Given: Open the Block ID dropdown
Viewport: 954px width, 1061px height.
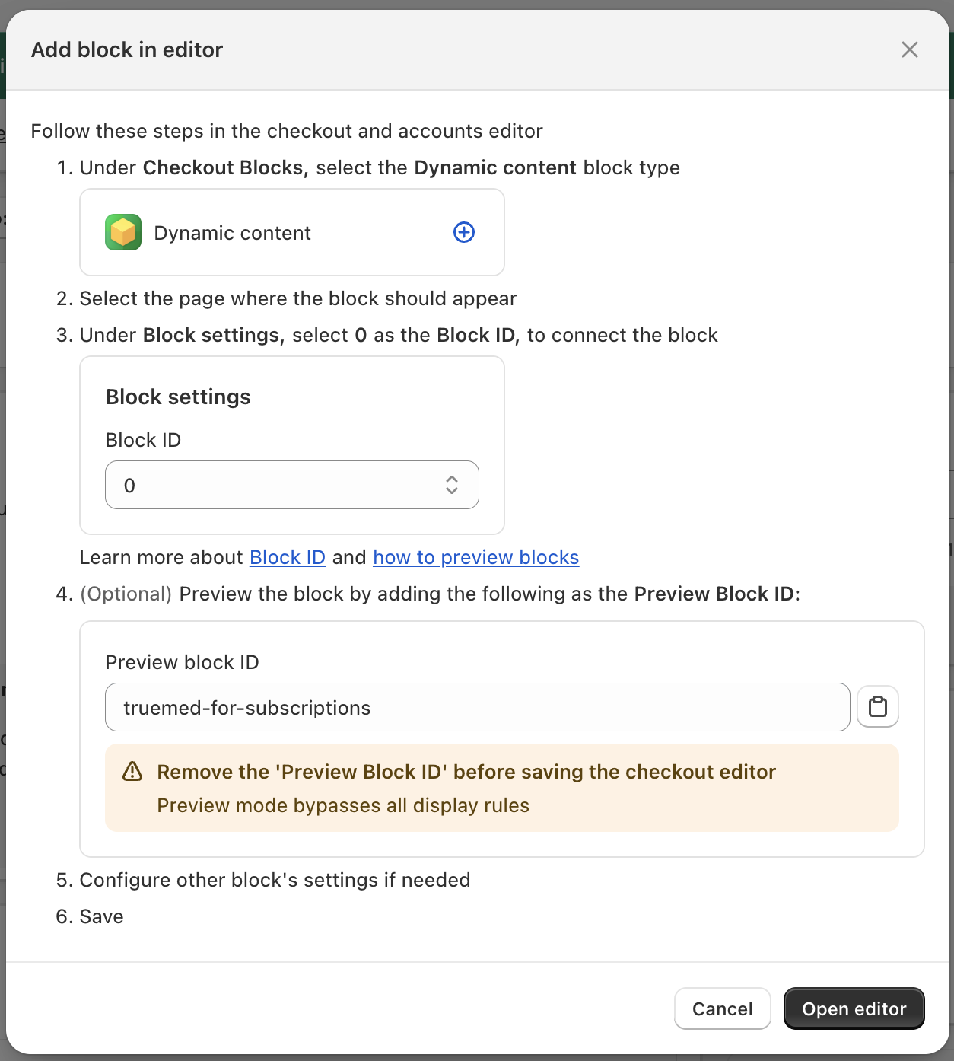Looking at the screenshot, I should [291, 485].
